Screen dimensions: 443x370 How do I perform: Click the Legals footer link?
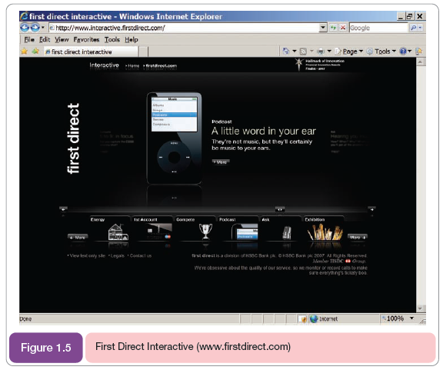[x=116, y=255]
